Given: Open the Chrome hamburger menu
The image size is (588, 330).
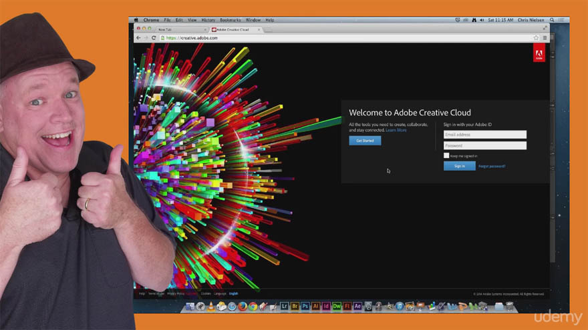Looking at the screenshot, I should pos(545,38).
